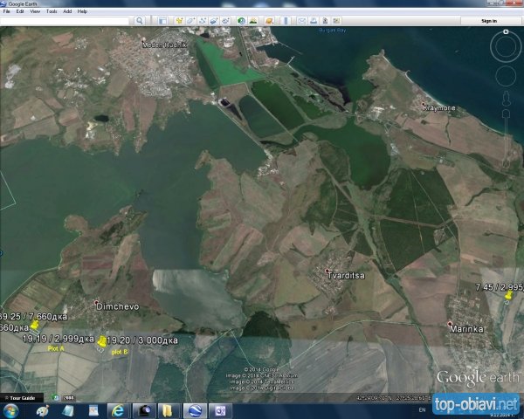Switch to Google Earth taskbar button
524x419 pixels.
(195, 410)
